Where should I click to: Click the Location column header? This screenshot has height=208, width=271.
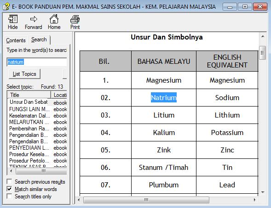tap(59, 95)
